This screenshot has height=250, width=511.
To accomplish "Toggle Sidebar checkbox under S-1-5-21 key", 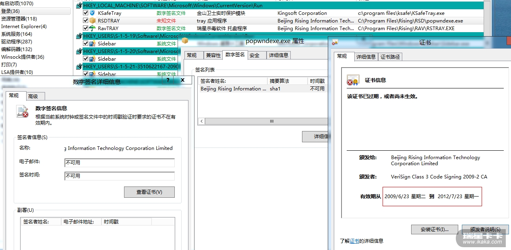I will (x=85, y=74).
